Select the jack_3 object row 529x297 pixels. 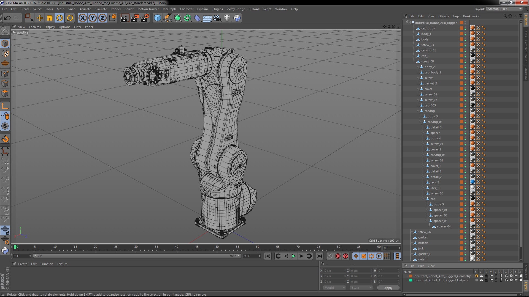coord(435,182)
